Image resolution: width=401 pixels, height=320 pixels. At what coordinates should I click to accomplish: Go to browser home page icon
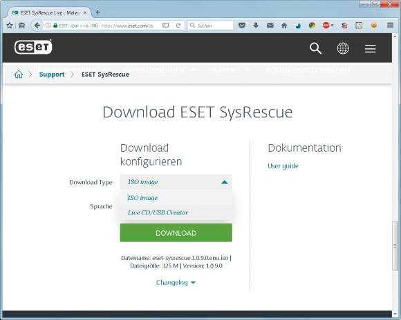pos(284,26)
